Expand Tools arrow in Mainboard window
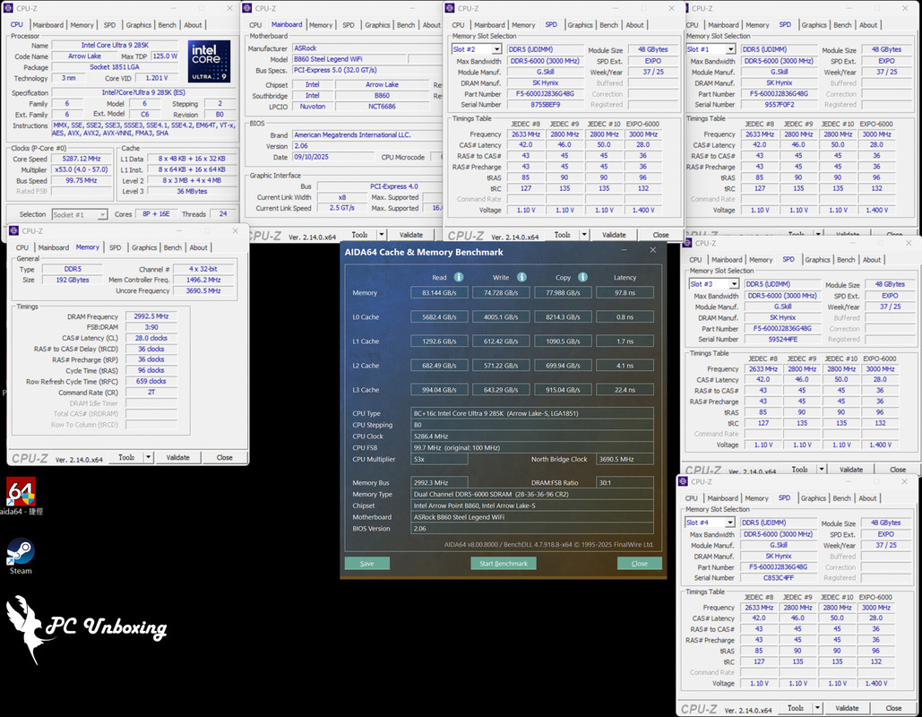This screenshot has width=922, height=717. click(x=381, y=235)
